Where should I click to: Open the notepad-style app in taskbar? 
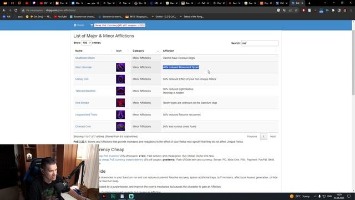pyautogui.click(x=122, y=196)
